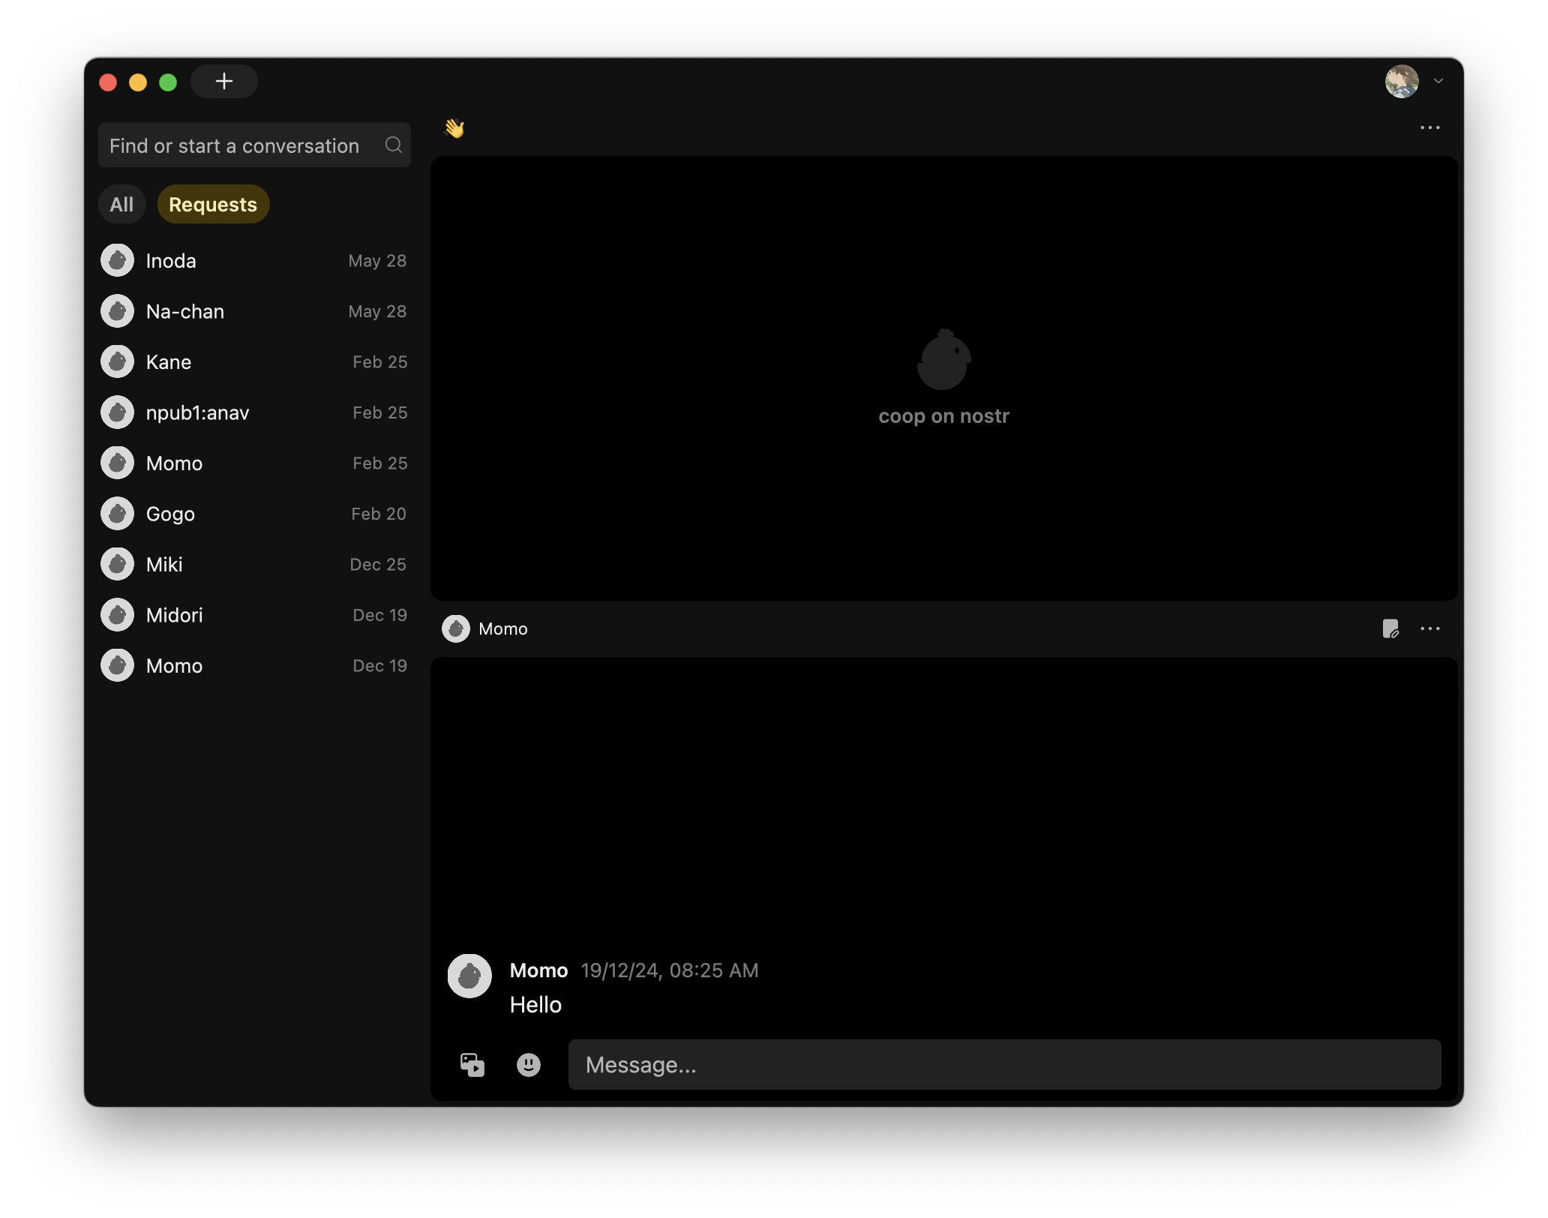Switch to the All filter tab
This screenshot has height=1218, width=1548.
point(121,204)
